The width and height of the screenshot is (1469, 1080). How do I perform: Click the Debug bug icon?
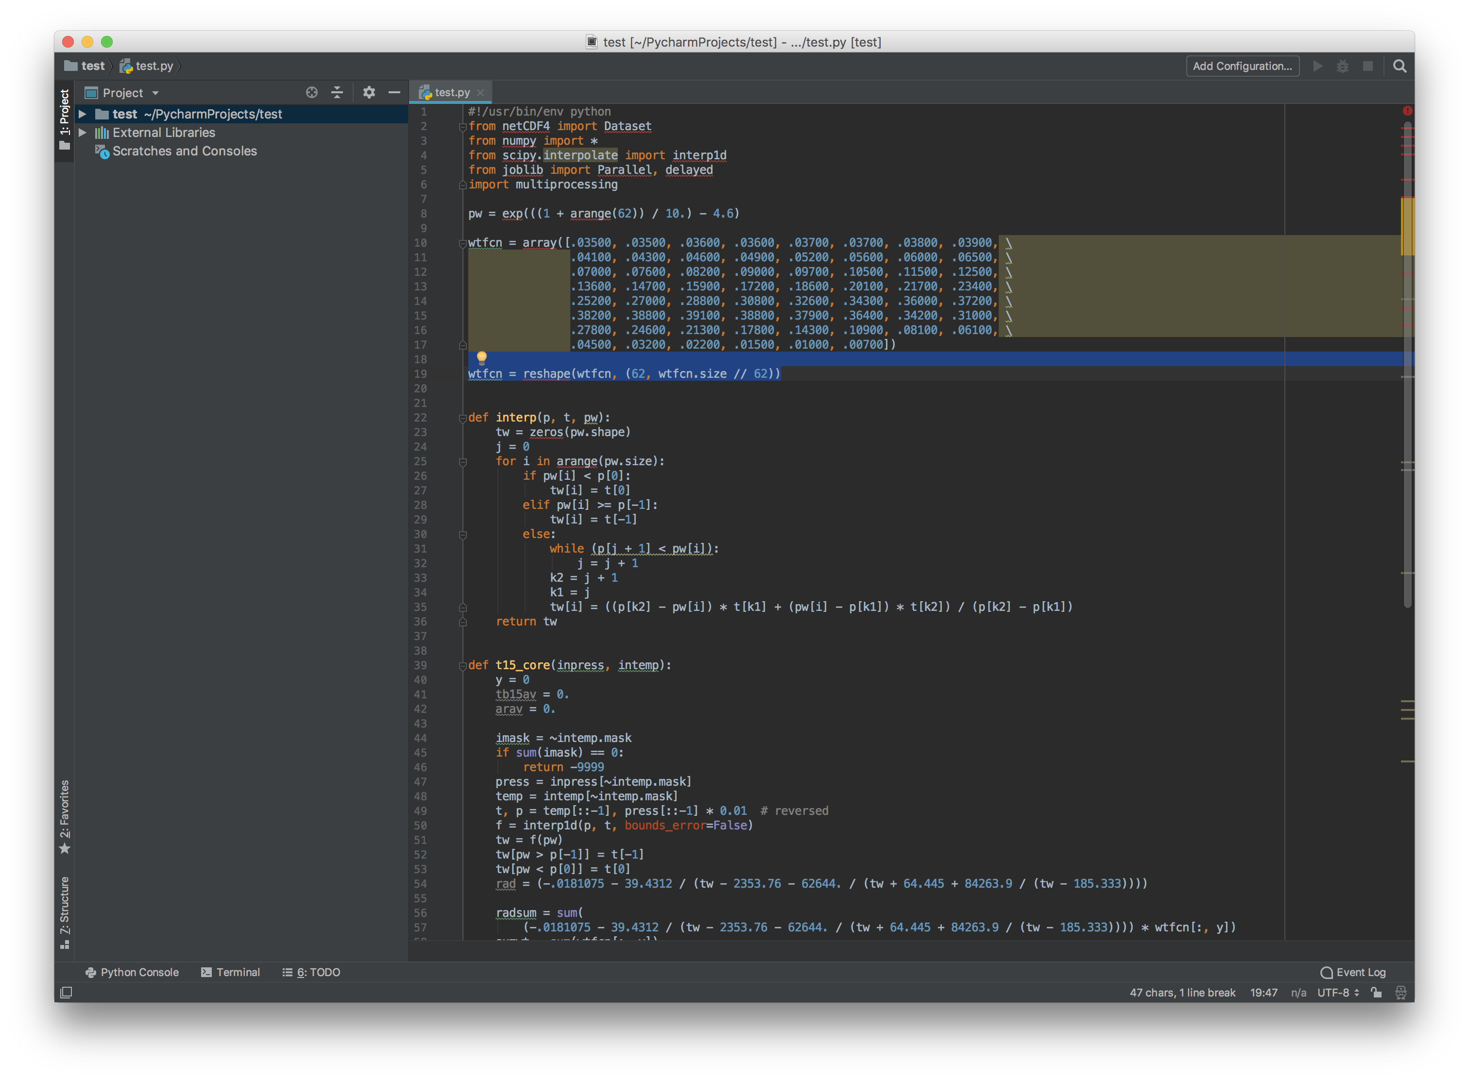(1342, 66)
